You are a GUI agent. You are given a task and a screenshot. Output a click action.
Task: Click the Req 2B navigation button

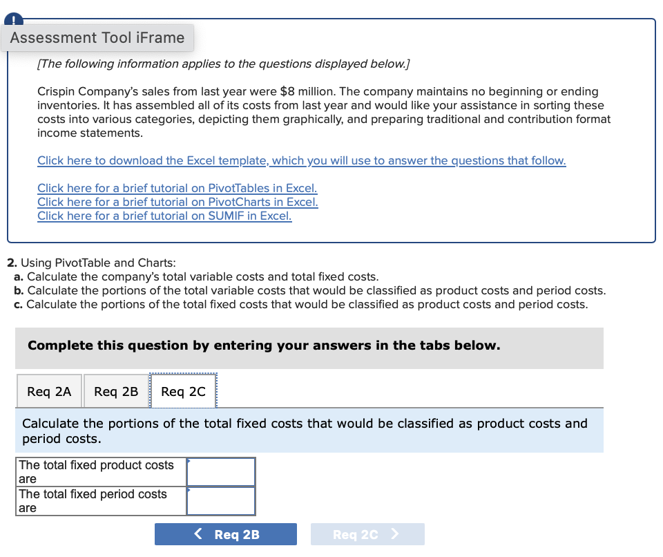[225, 534]
